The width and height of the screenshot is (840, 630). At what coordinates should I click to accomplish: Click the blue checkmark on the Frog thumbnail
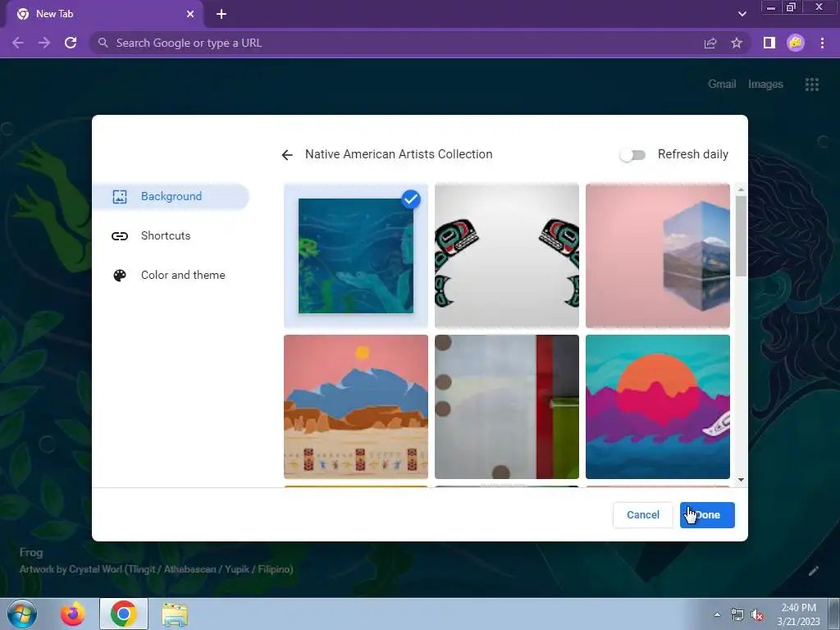411,199
